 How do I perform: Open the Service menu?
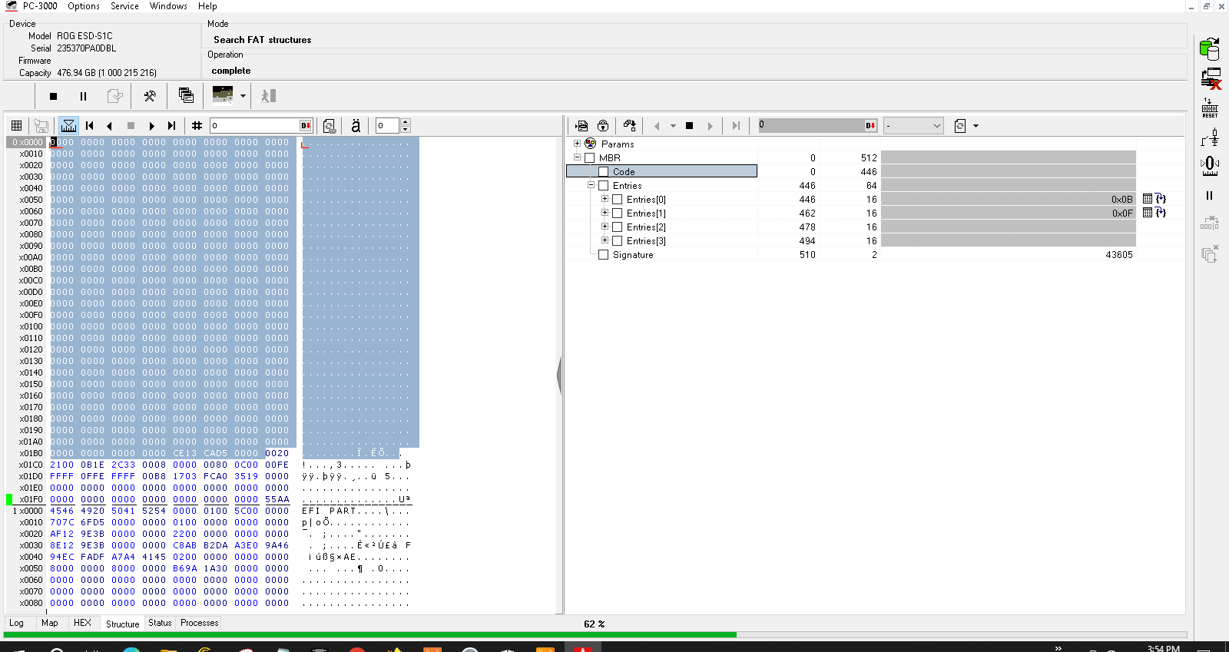124,6
